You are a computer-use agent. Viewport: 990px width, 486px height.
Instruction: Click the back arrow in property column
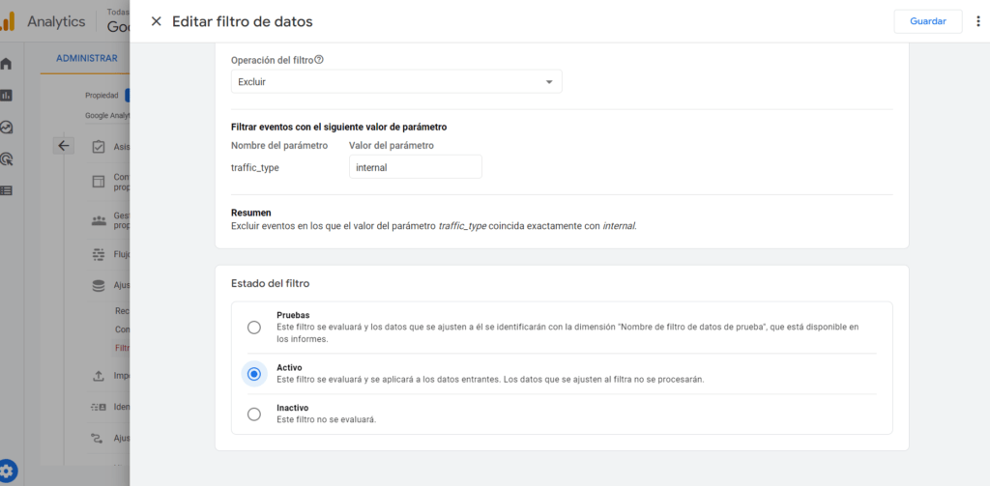[x=63, y=146]
